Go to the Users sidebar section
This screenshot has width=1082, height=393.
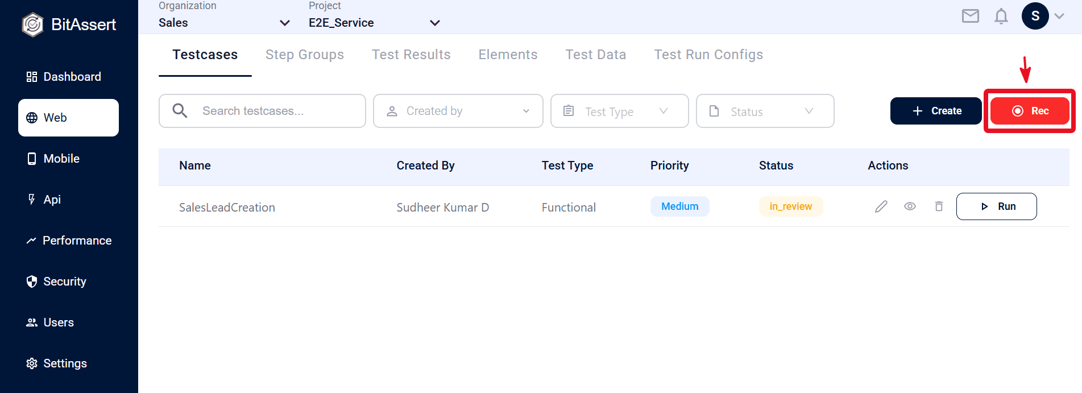coord(68,322)
